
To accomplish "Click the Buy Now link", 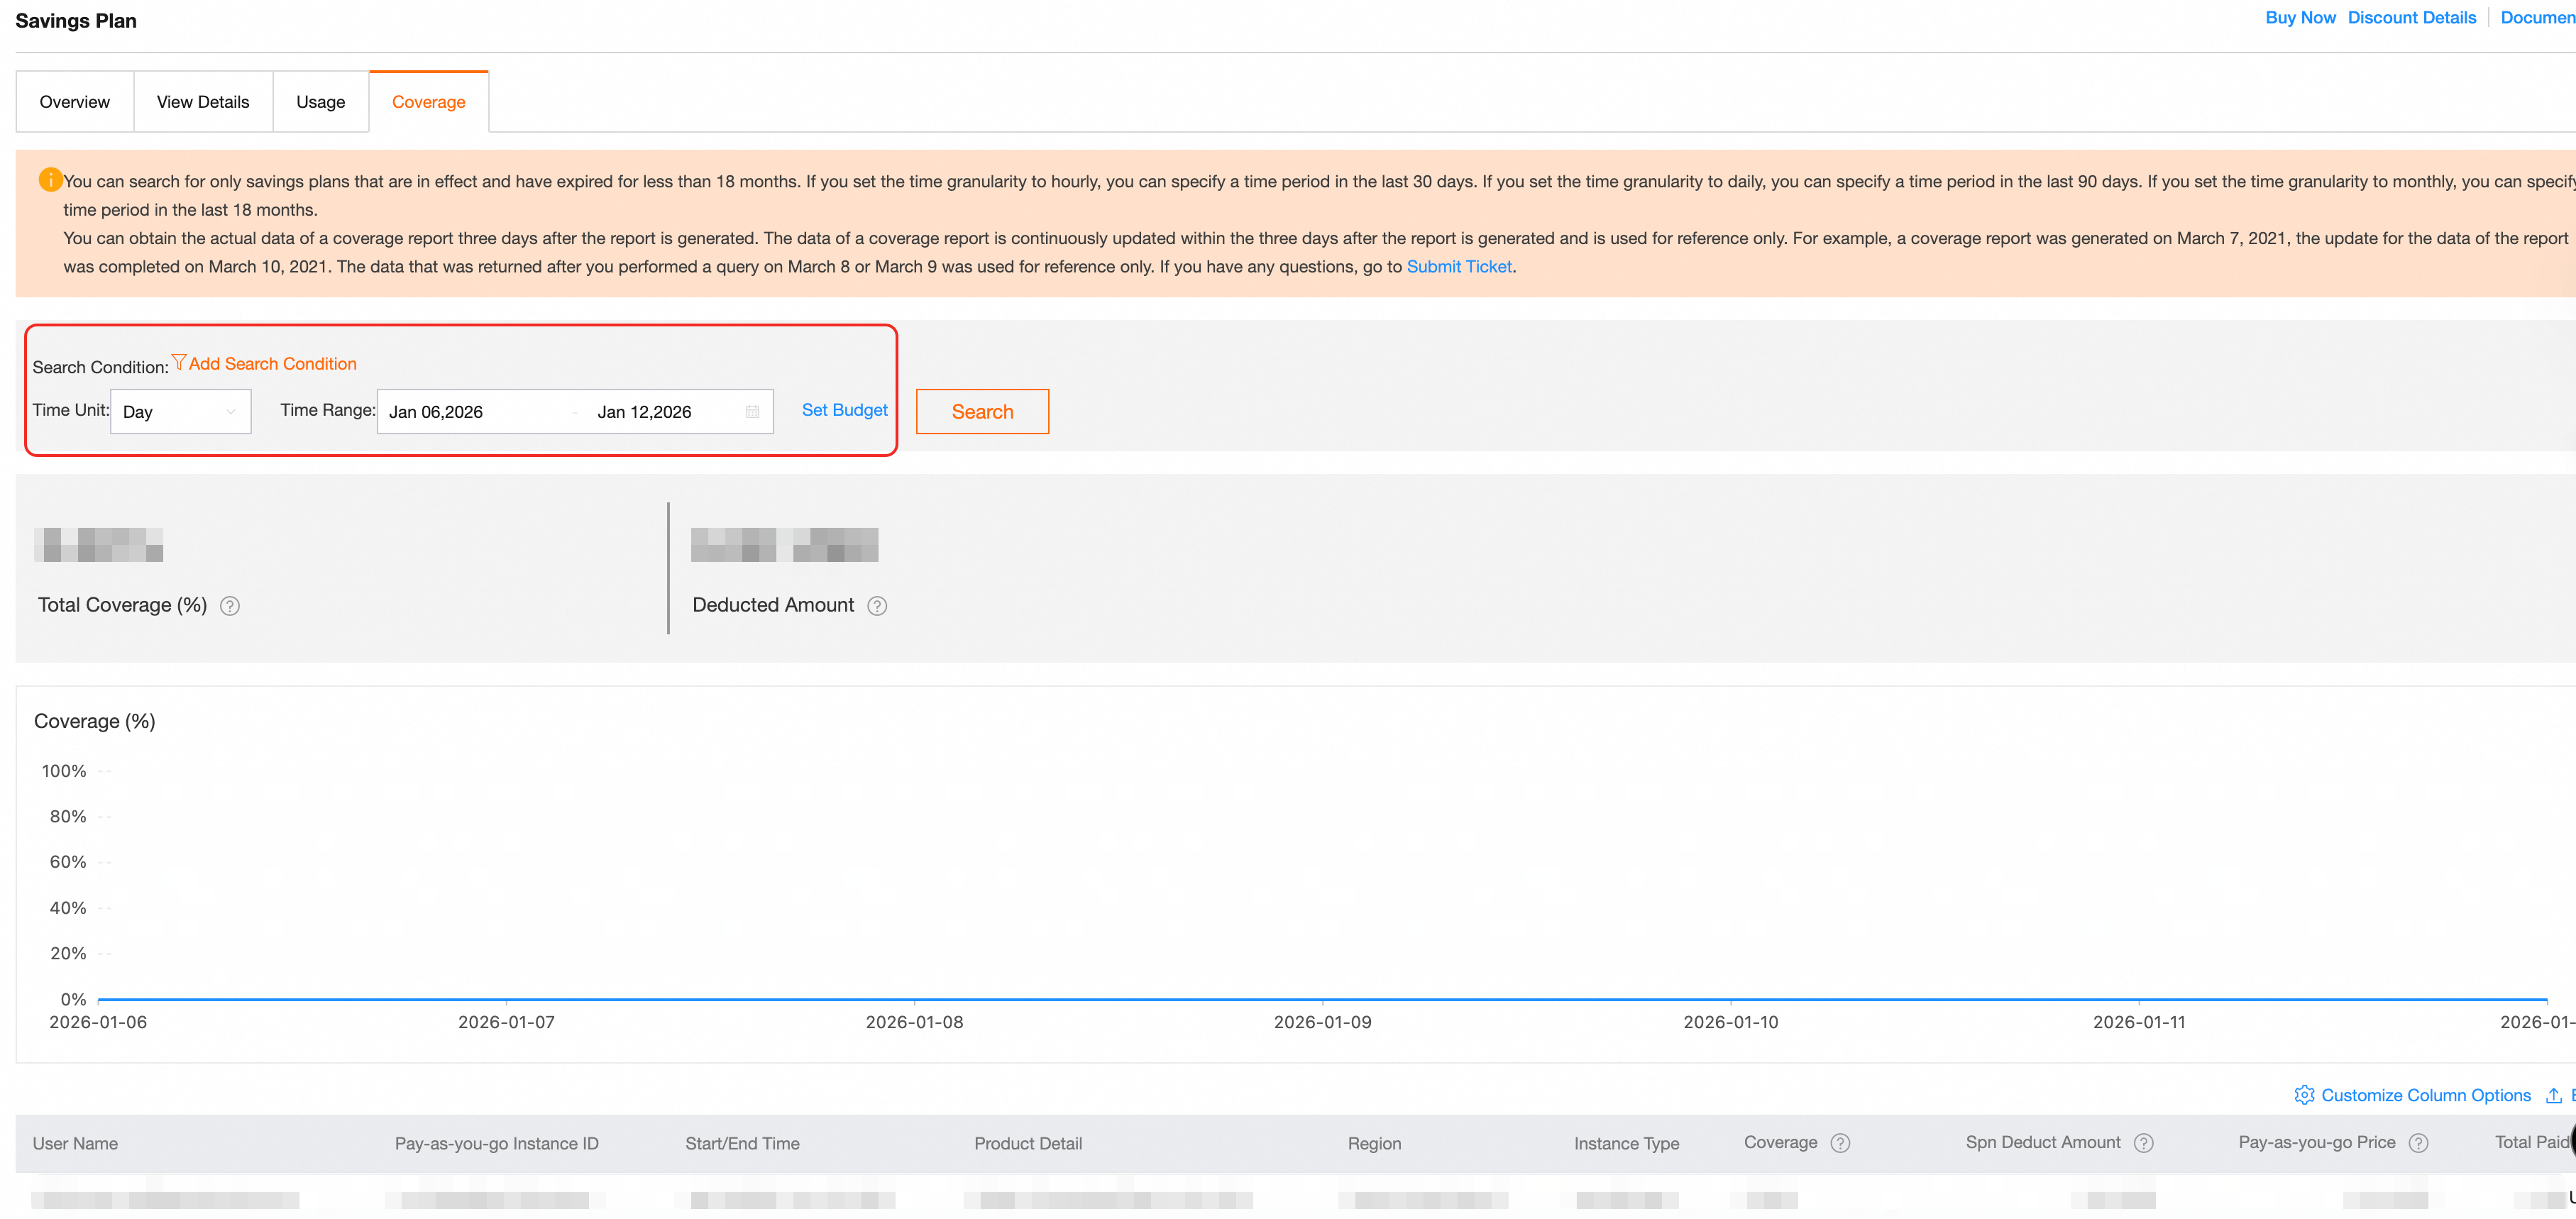I will 2299,18.
